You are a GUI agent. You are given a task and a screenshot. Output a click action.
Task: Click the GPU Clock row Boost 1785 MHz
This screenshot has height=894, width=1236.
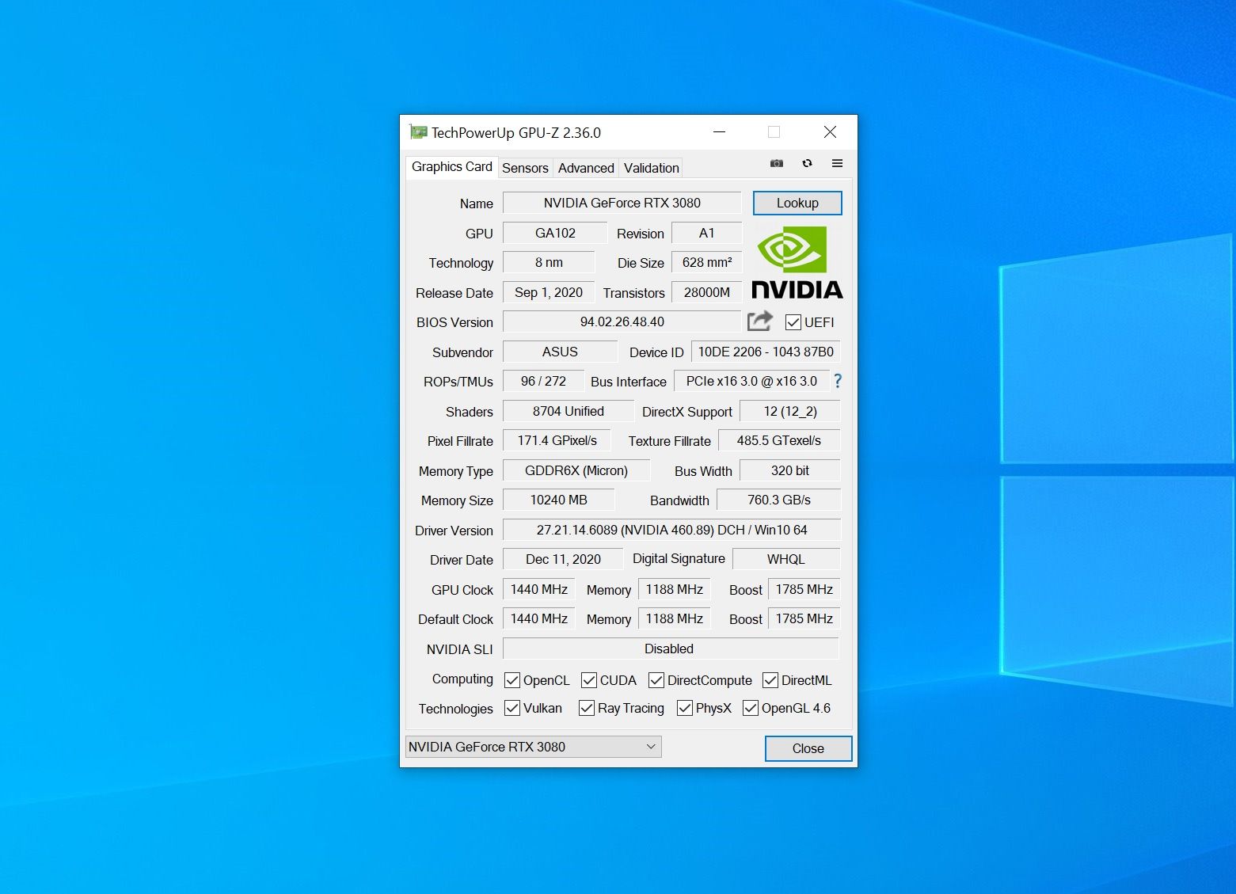[804, 589]
